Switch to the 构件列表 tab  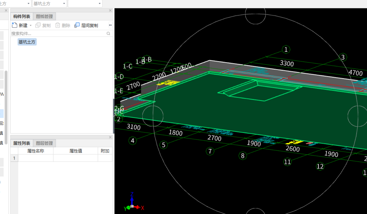22,16
